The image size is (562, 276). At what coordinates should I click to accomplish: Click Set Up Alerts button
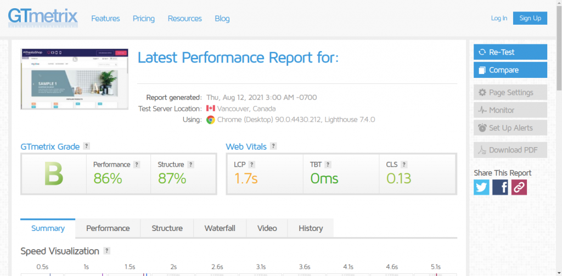coord(510,128)
